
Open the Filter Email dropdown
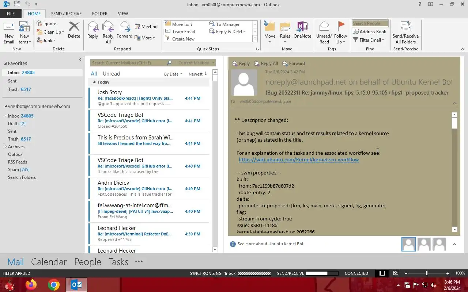click(x=369, y=40)
